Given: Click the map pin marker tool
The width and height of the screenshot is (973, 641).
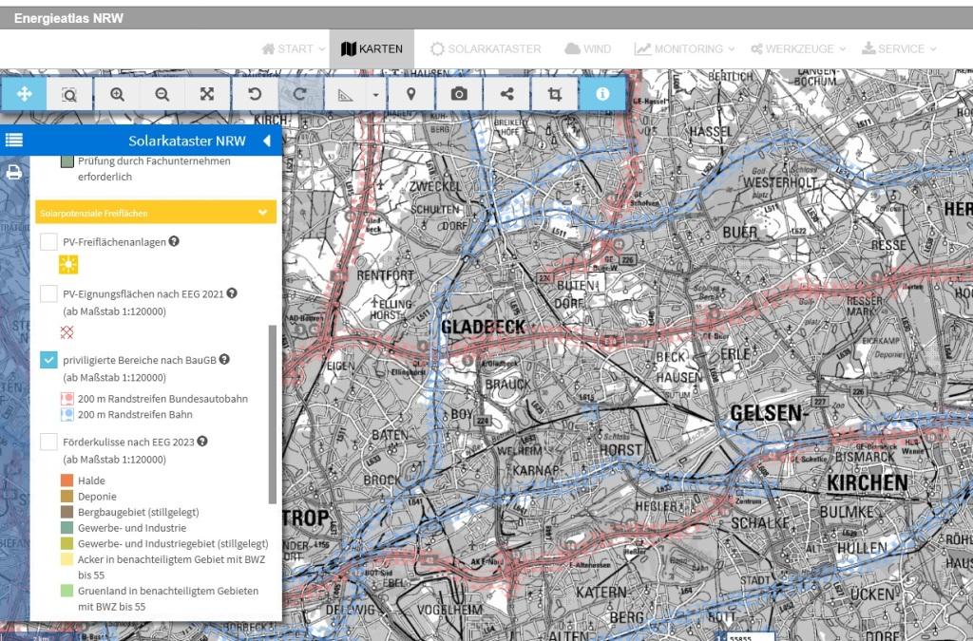Looking at the screenshot, I should pyautogui.click(x=411, y=94).
